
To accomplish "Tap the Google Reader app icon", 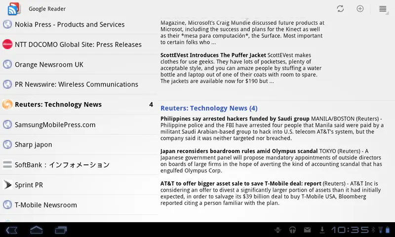I will pyautogui.click(x=14, y=9).
